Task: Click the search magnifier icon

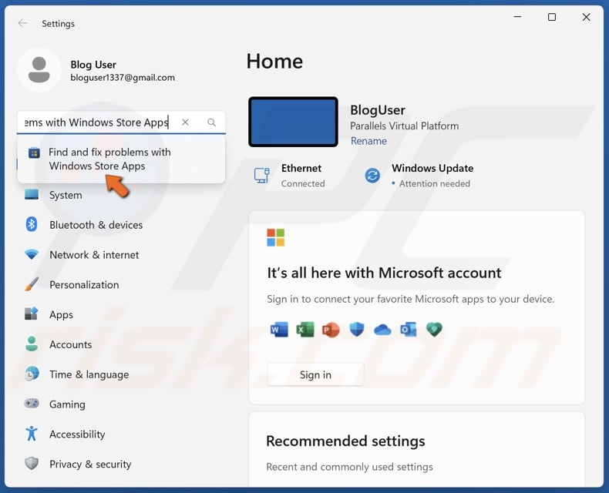Action: click(212, 122)
